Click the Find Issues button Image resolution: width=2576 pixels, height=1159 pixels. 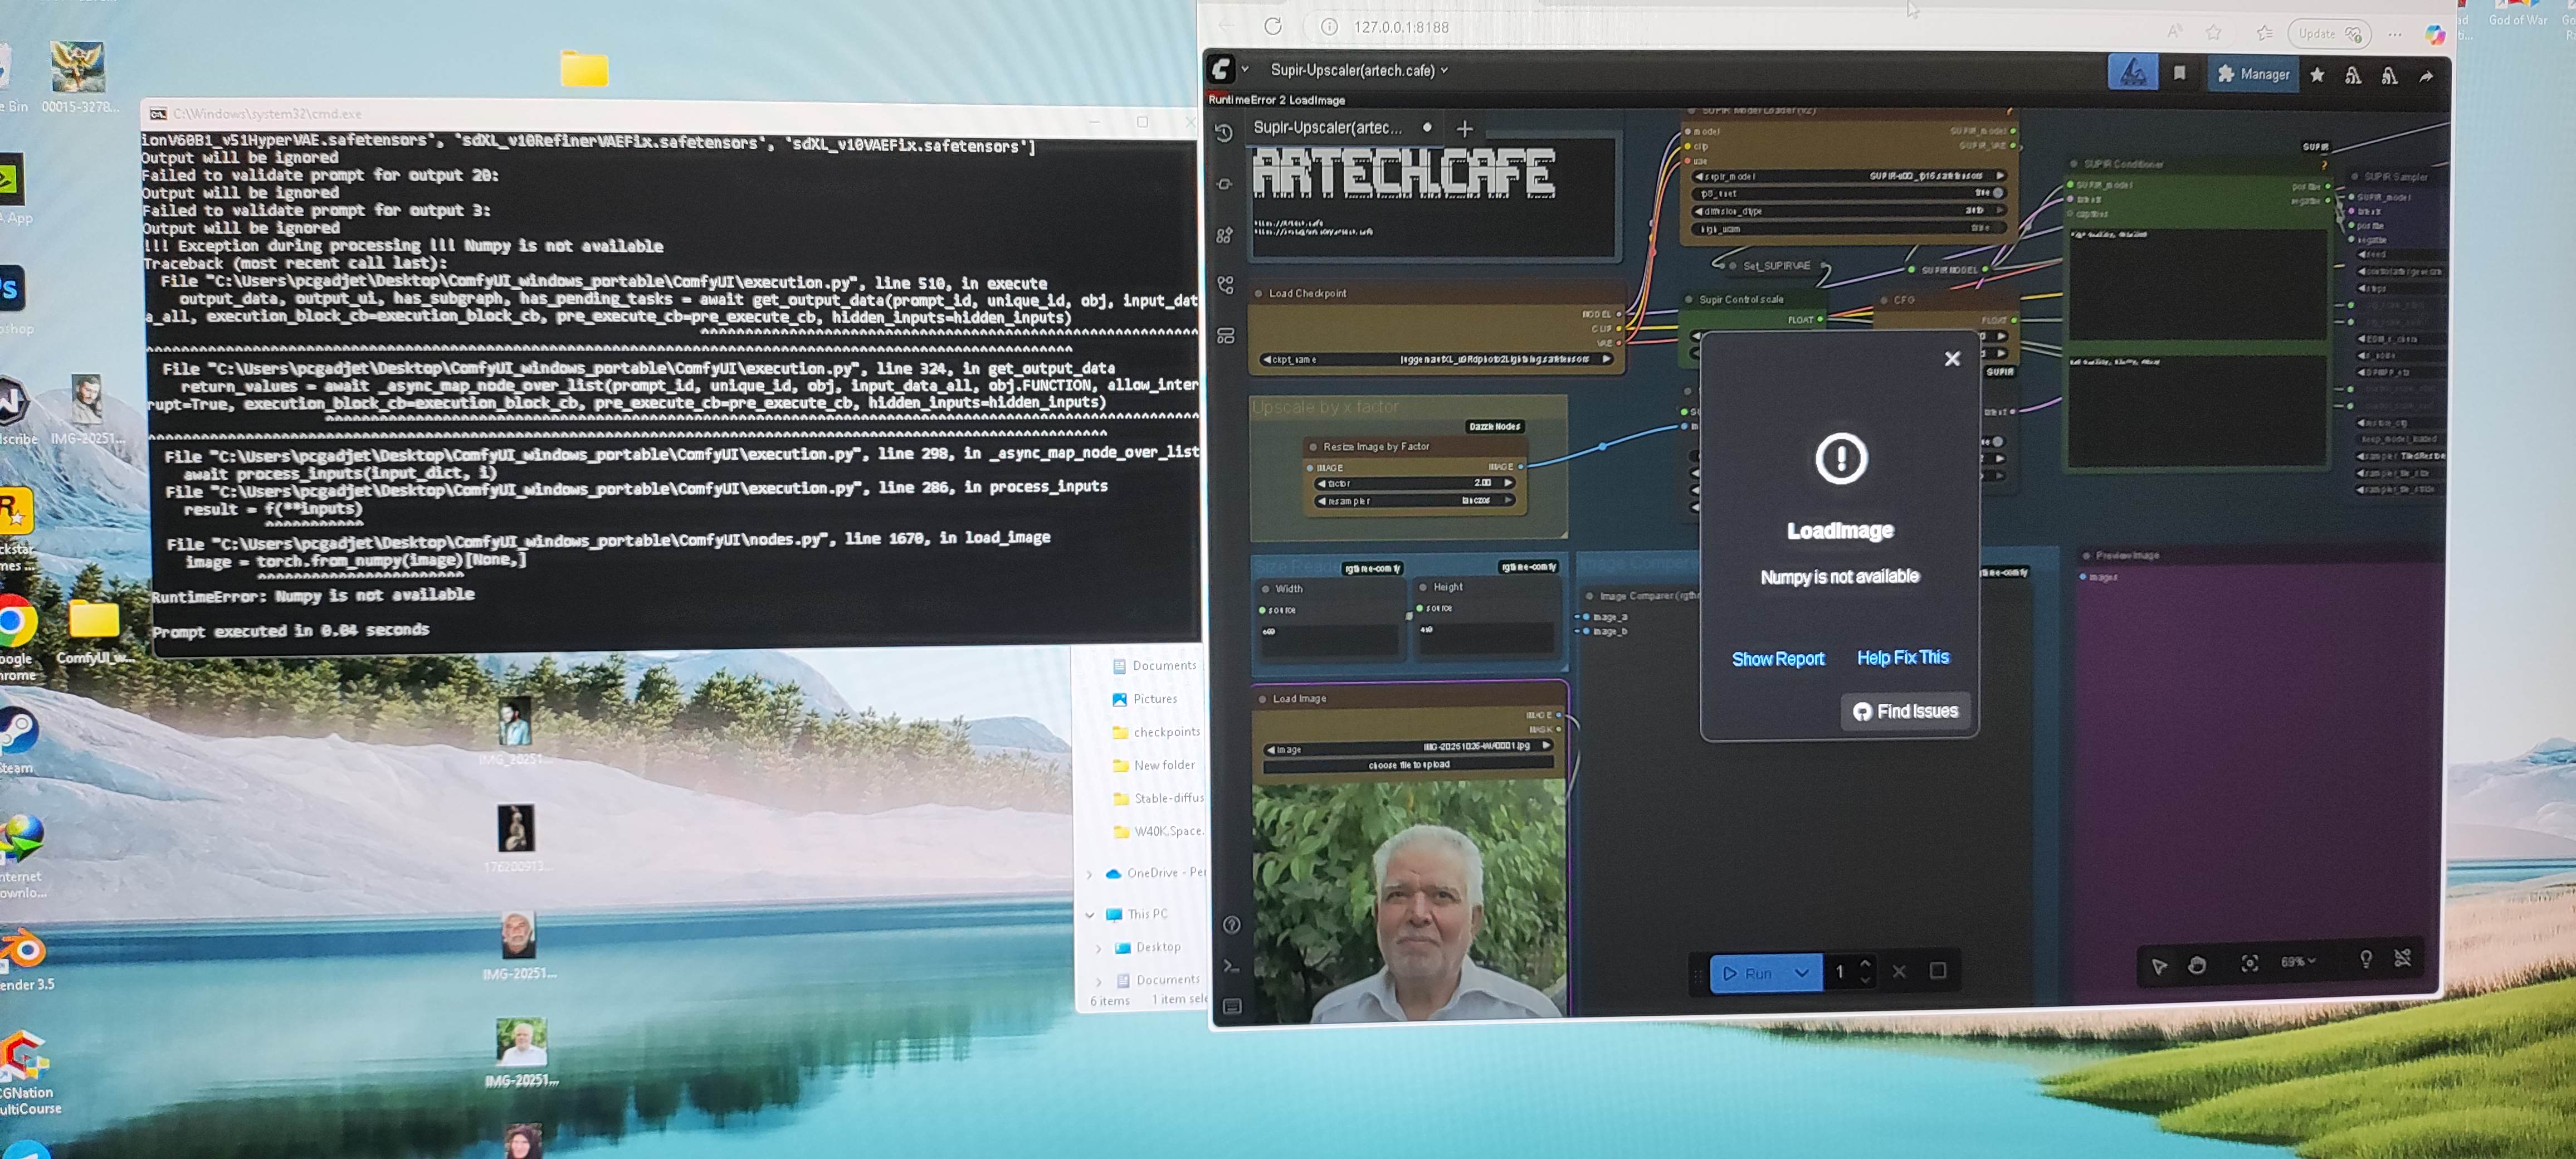point(1905,711)
